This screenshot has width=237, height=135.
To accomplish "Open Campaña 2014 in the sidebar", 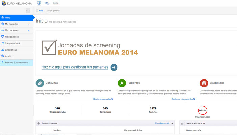I will click(17, 43).
